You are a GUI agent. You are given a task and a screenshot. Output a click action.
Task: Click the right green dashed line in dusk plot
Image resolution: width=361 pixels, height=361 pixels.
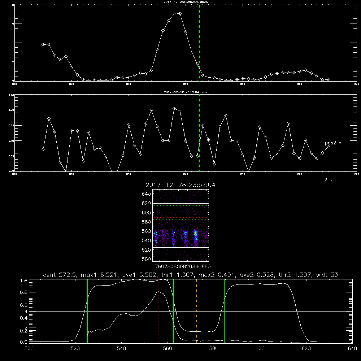point(199,133)
